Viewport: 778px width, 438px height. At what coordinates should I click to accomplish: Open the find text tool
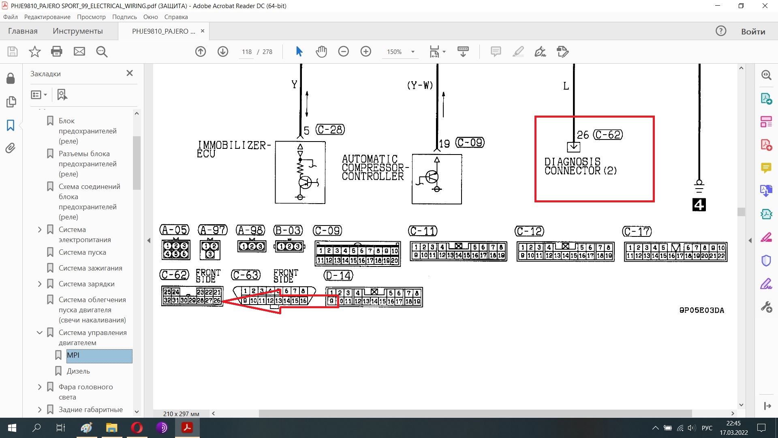[102, 52]
